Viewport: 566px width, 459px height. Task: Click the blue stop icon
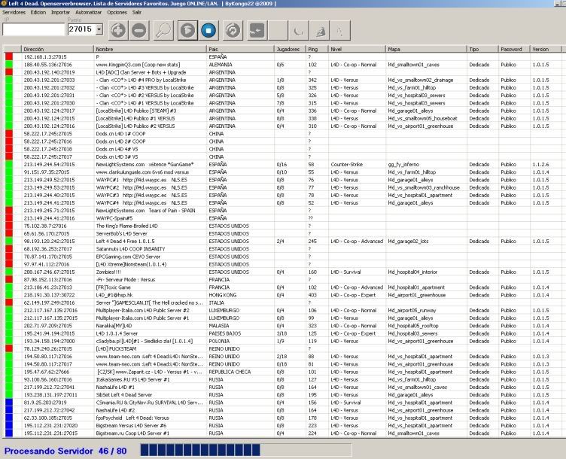click(208, 30)
